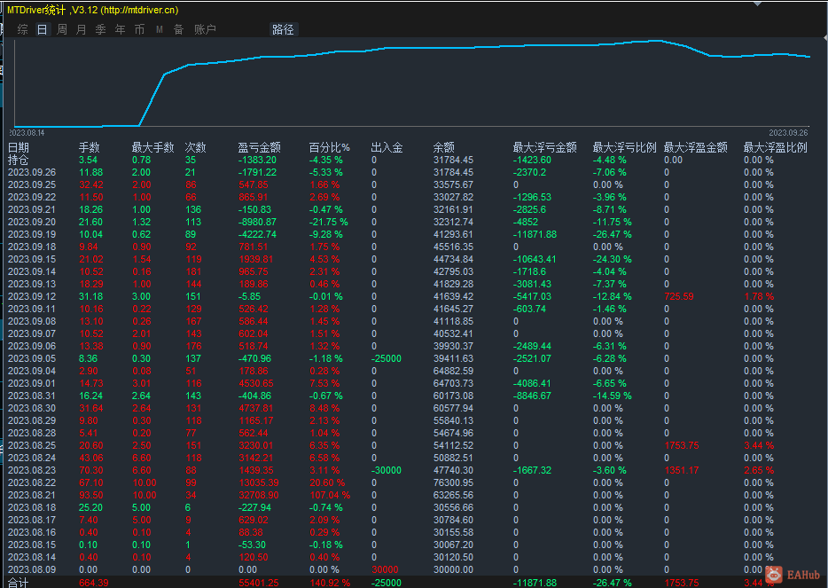Click the -8980.87 loss value

pyautogui.click(x=257, y=222)
